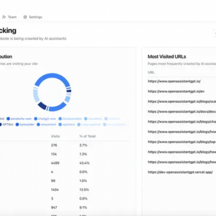The height and width of the screenshot is (216, 216).
Task: Click the 99 visits cell
Action: [x=53, y=181]
